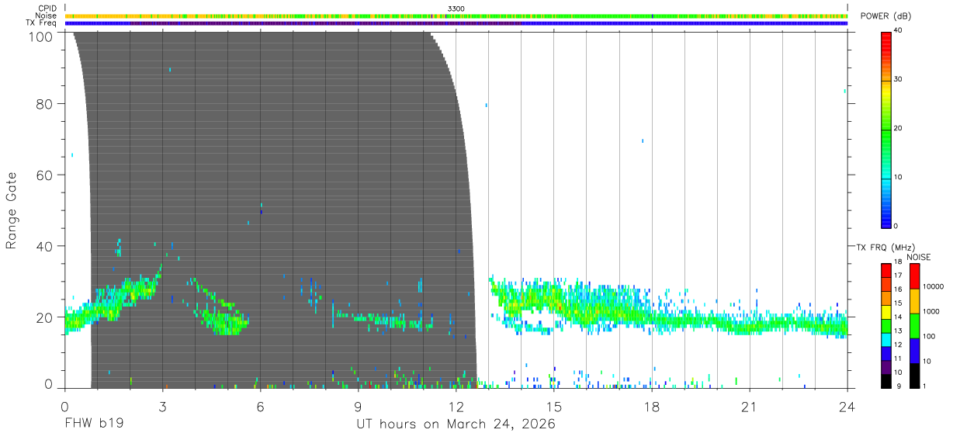Click the CPID label at top left

(x=47, y=9)
